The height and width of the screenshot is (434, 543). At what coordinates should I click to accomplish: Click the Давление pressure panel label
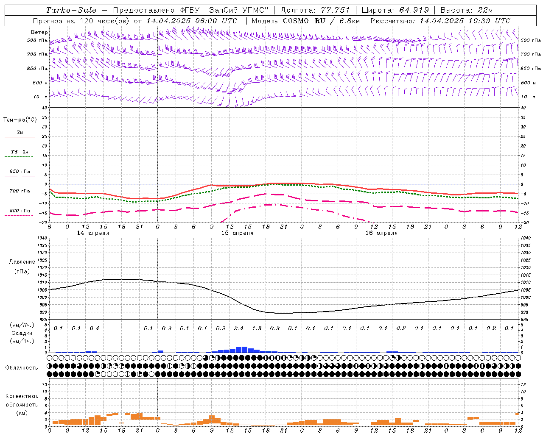[22, 262]
